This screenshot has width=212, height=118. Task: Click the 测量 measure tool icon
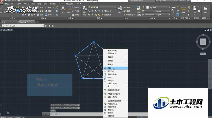click(x=183, y=10)
